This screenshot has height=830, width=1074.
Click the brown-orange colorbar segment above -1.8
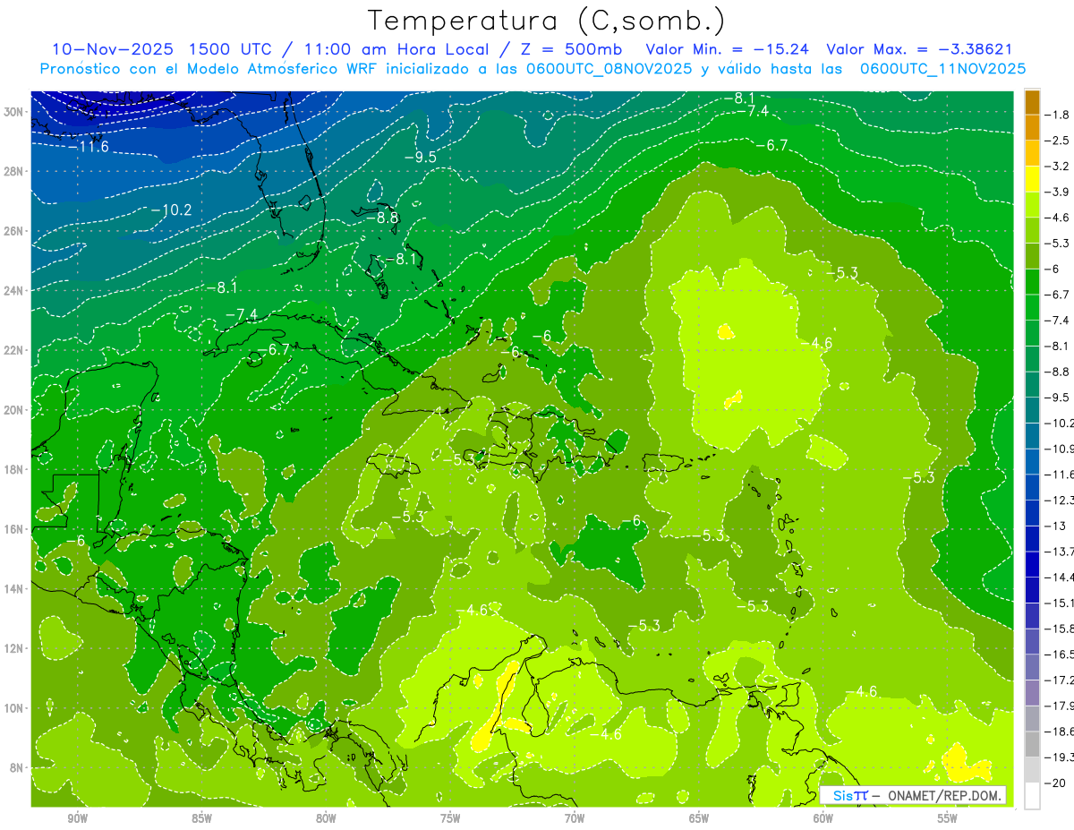(x=1032, y=102)
